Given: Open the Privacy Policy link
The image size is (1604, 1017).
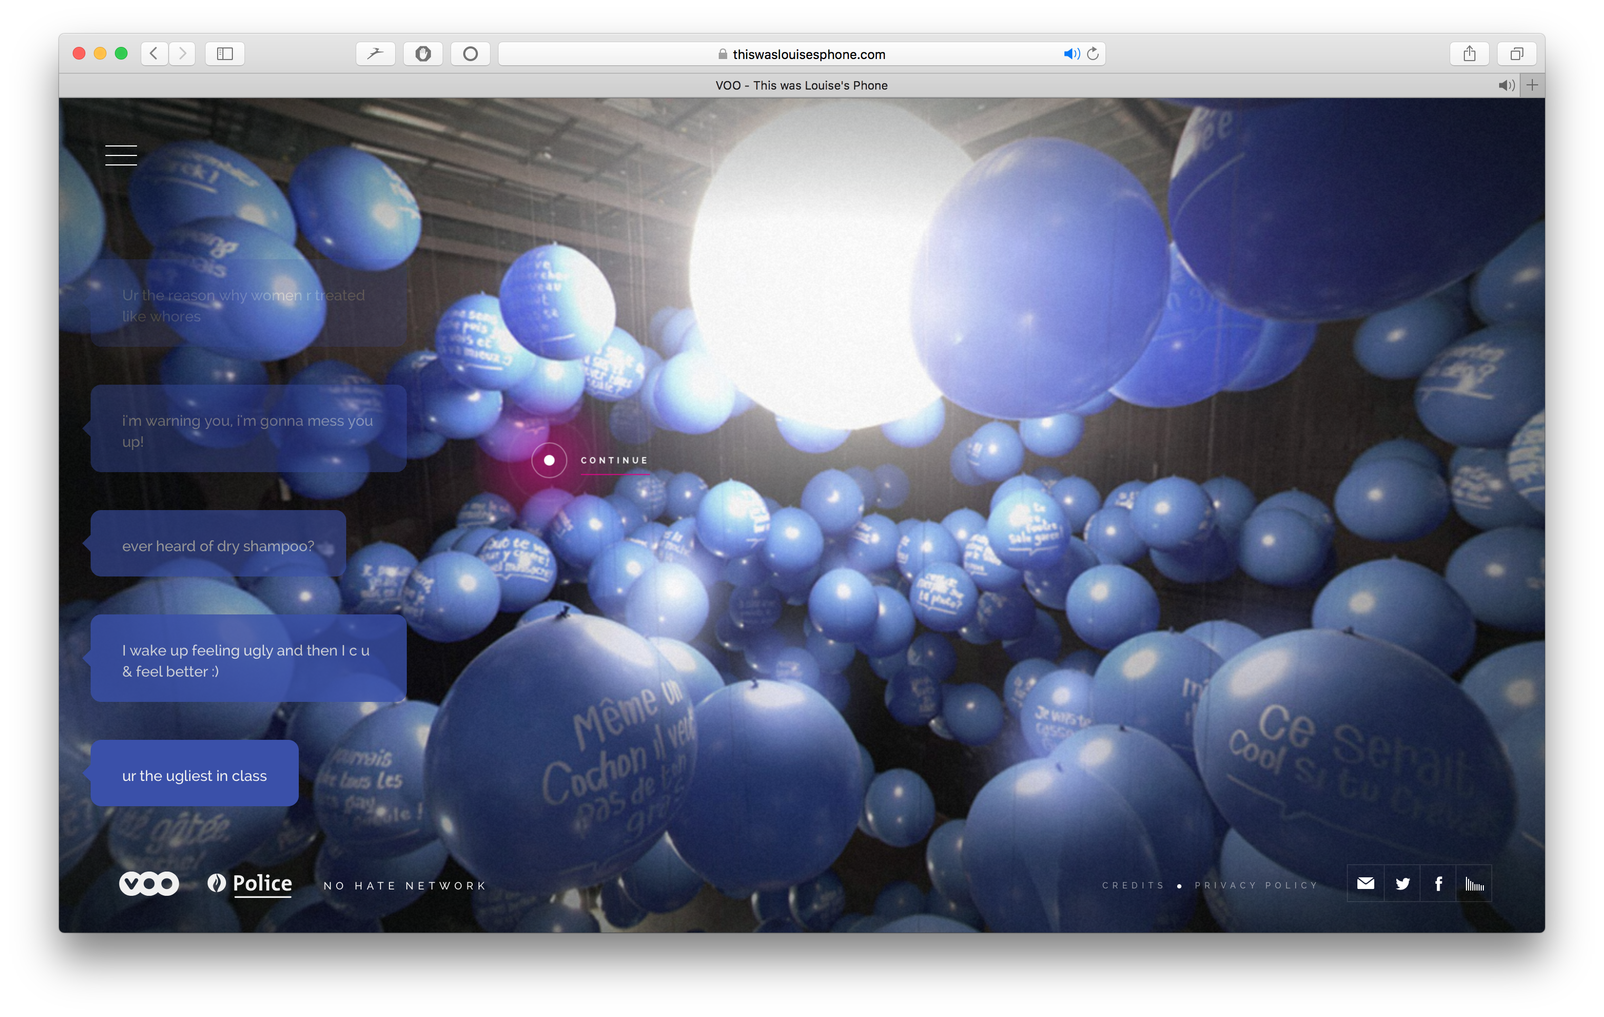Looking at the screenshot, I should [x=1256, y=885].
